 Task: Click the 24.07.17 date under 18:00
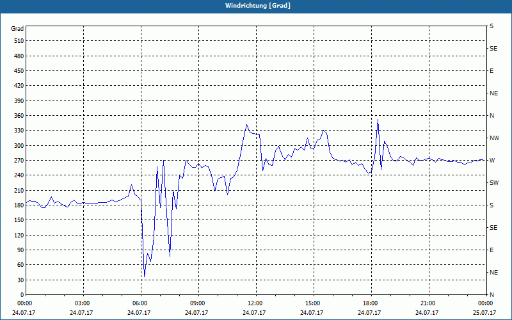[369, 312]
